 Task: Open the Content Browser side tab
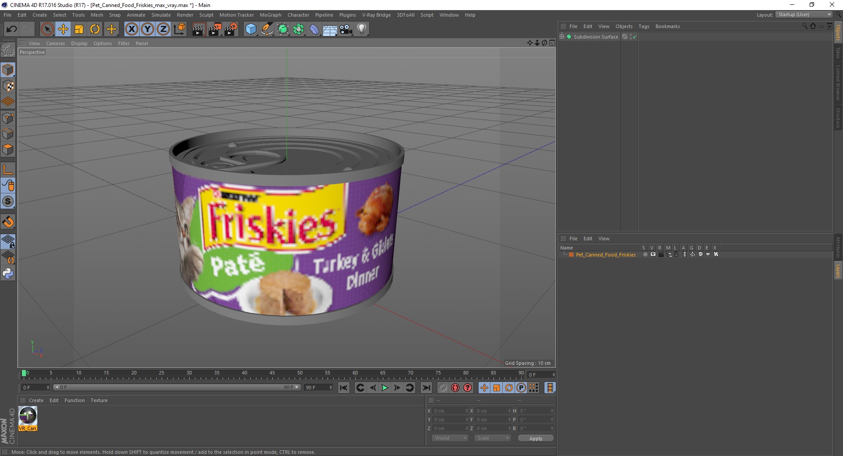pos(838,82)
